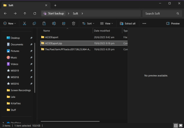This screenshot has width=184, height=128.
Task: Expand chevron after Soft in address bar
Action: point(82,14)
